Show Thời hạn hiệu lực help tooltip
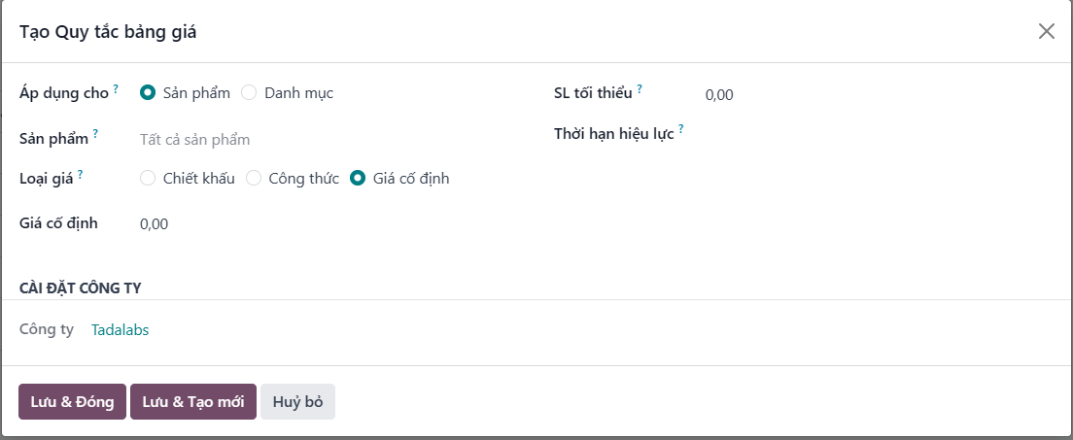Image resolution: width=1073 pixels, height=440 pixels. (x=681, y=129)
